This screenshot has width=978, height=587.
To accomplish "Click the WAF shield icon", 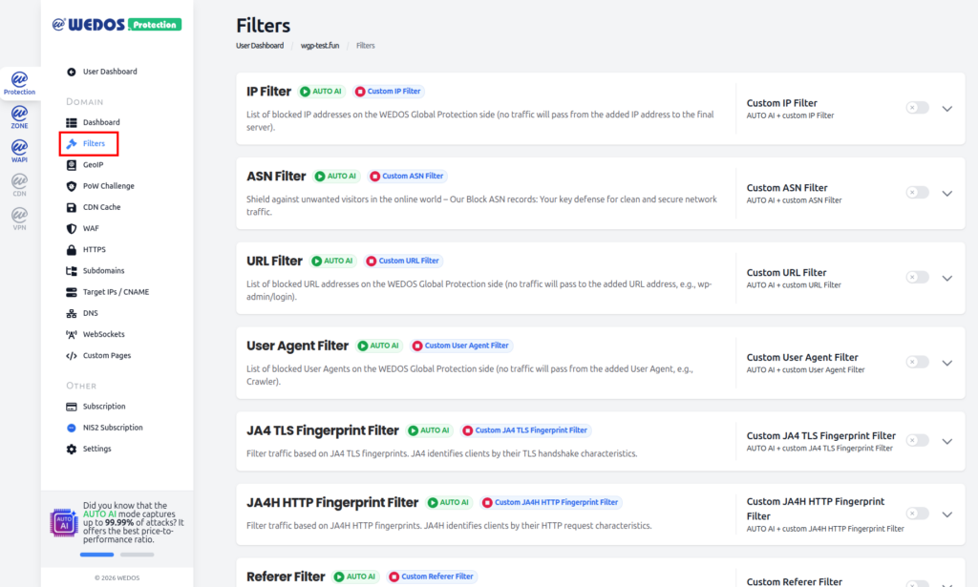I will 71,229.
